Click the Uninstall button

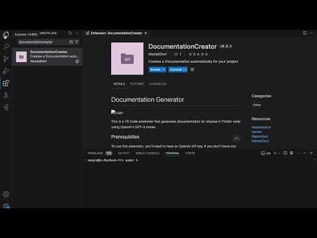pyautogui.click(x=176, y=69)
